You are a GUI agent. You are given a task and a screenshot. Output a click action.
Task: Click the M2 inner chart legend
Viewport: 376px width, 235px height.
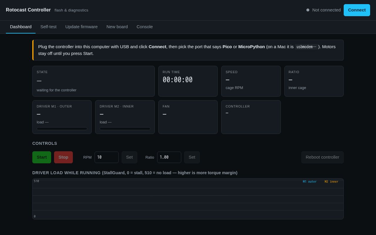coord(331,182)
